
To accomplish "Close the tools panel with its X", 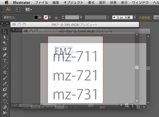I will [x=2, y=23].
